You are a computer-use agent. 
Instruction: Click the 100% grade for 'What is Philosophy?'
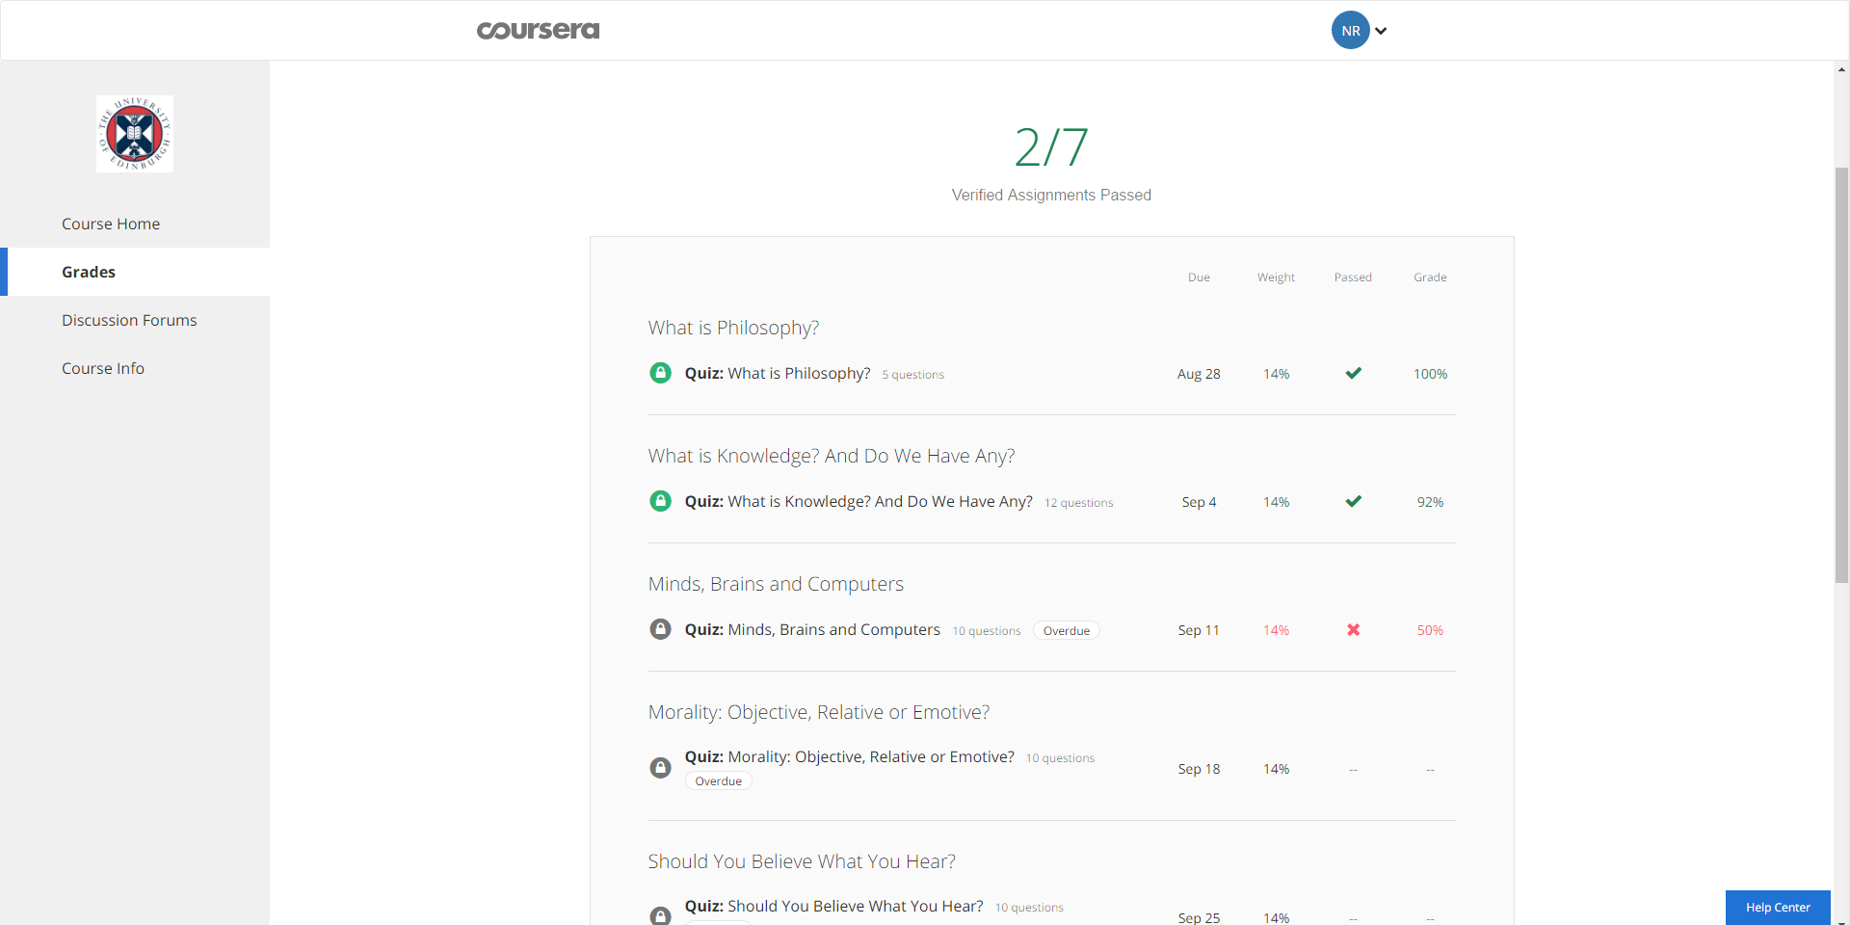1430,374
